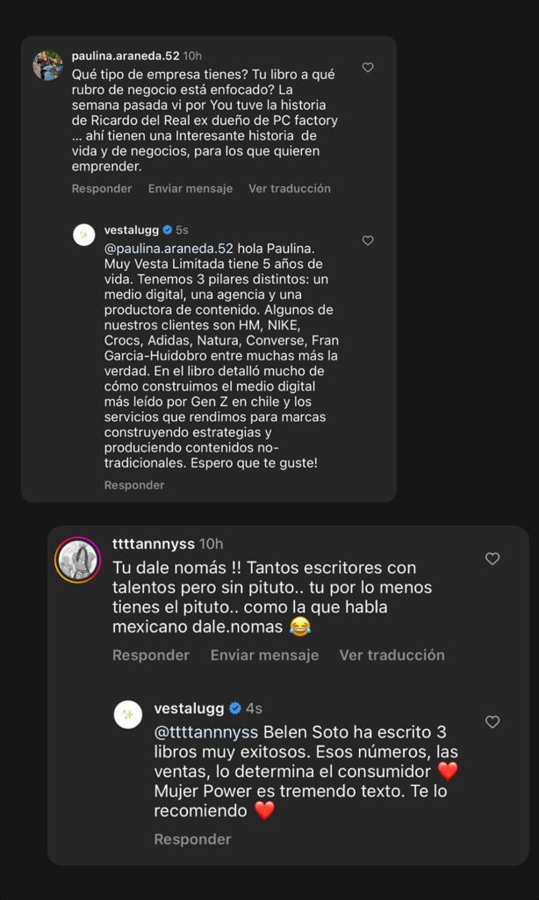Open vestalugg's circular profile avatar
Viewport: 539px width, 900px height.
(x=83, y=235)
